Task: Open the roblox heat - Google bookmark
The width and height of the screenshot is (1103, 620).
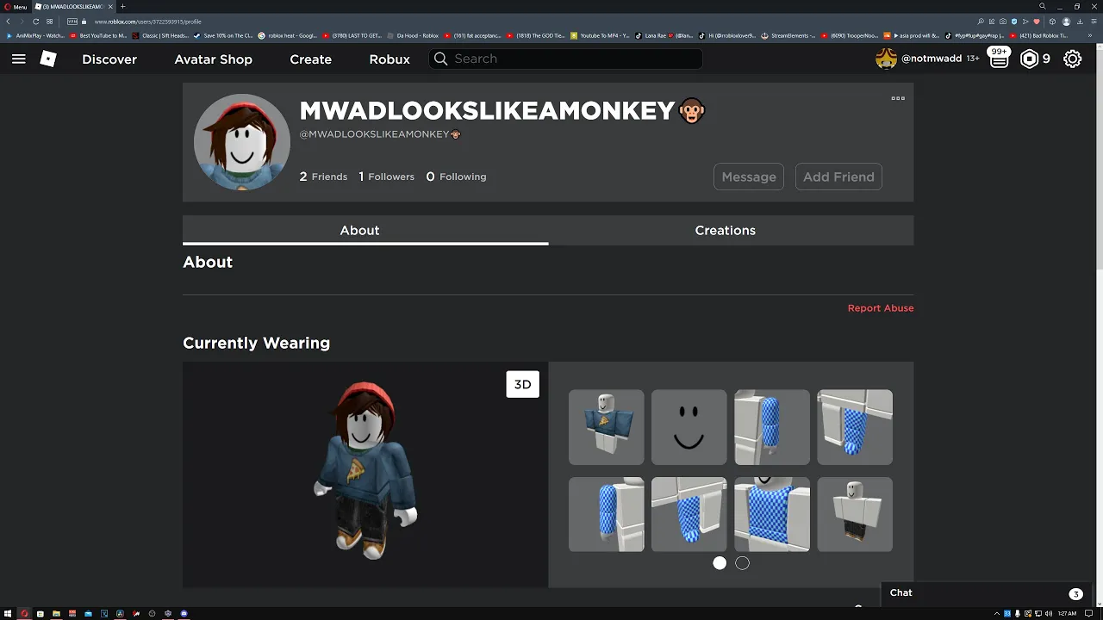Action: (288, 36)
